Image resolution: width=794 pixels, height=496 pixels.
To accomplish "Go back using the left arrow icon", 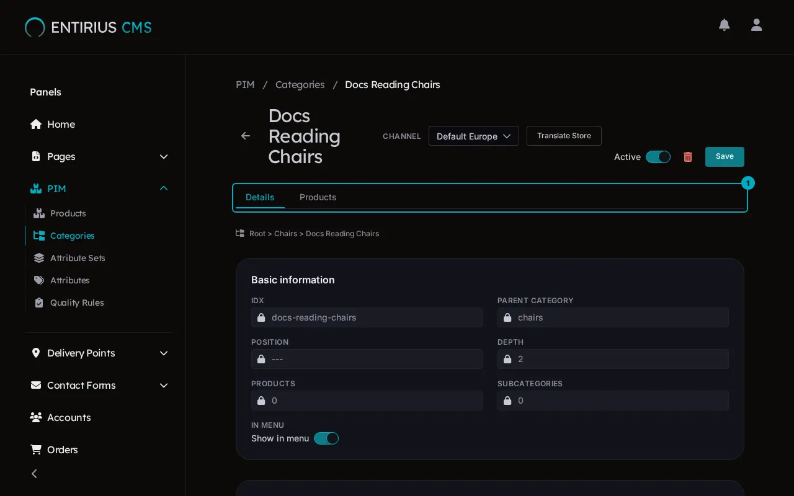I will [x=246, y=136].
